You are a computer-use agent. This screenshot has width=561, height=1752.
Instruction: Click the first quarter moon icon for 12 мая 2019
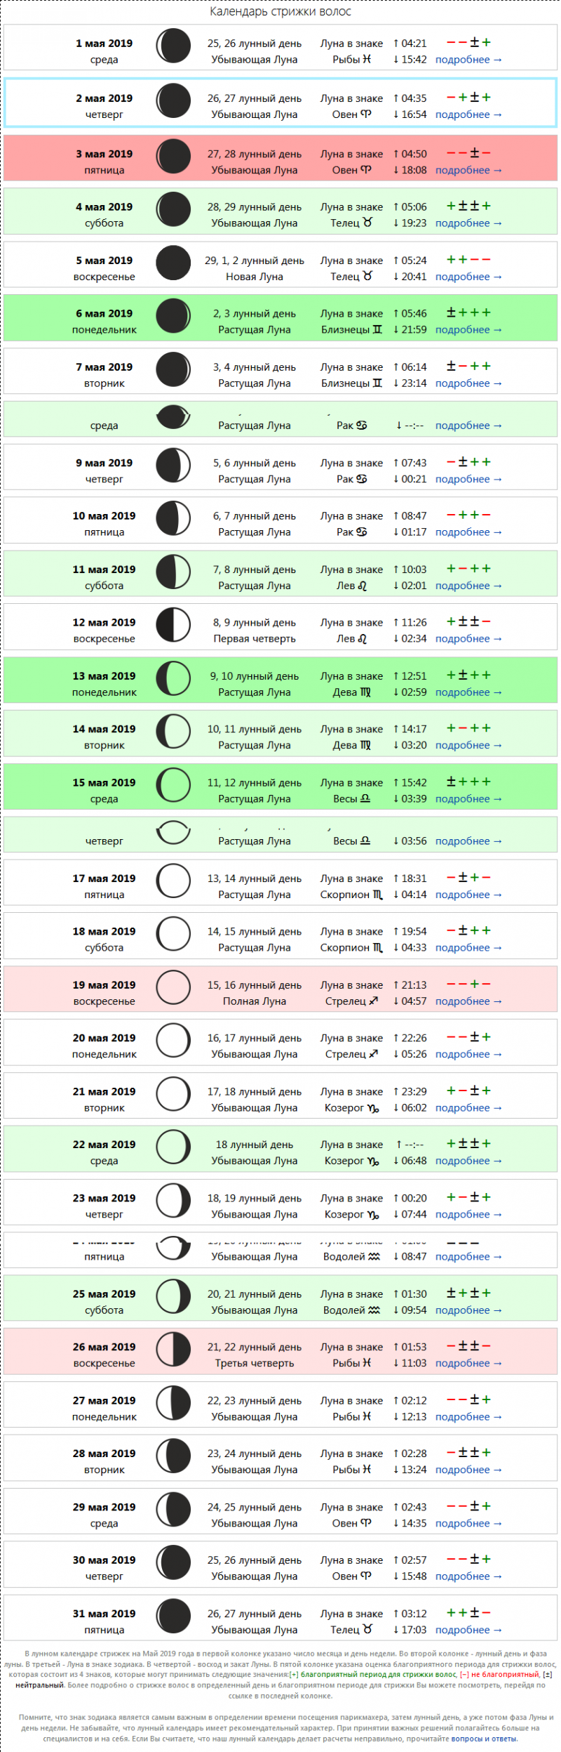tap(173, 626)
